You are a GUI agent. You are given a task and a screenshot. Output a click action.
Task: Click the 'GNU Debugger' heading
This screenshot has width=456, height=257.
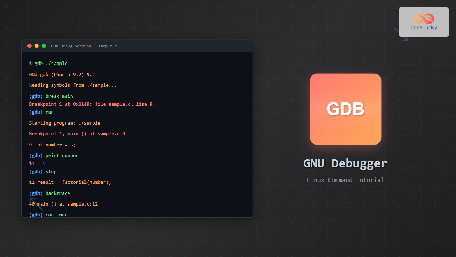tap(345, 163)
